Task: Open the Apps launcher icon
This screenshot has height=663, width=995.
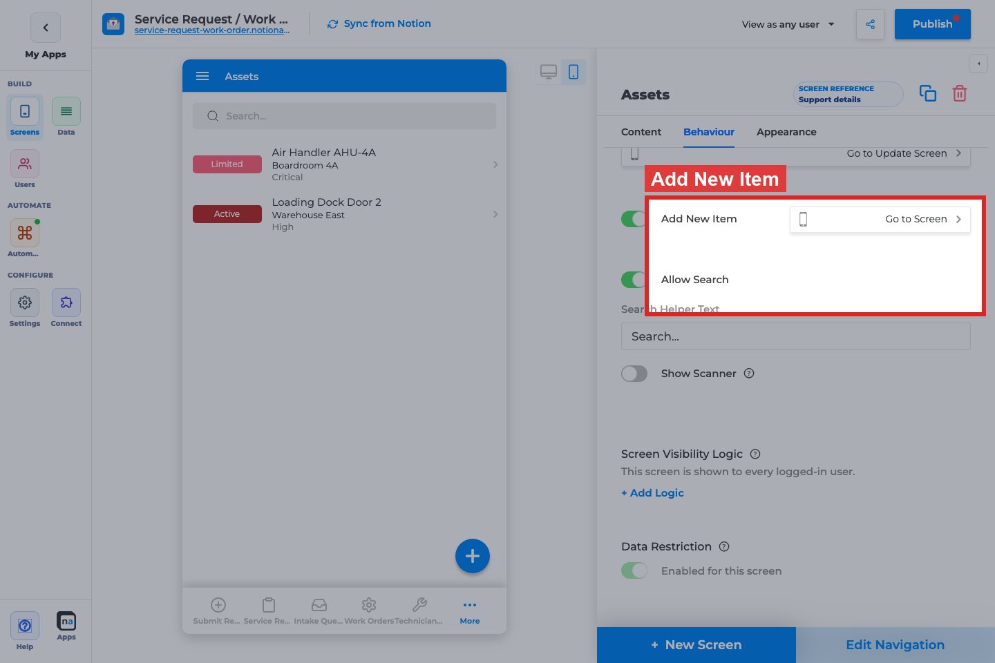Action: tap(66, 626)
